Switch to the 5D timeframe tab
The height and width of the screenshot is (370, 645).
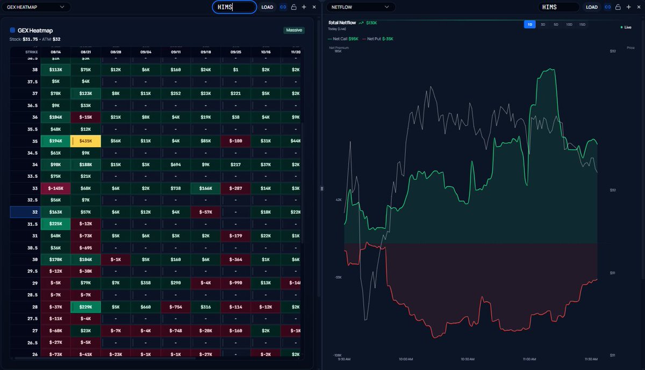(x=556, y=25)
